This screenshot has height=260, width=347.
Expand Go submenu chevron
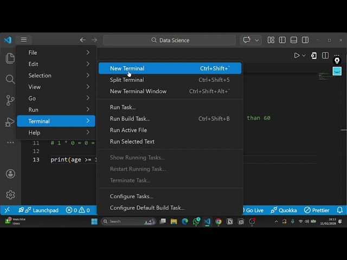[88, 98]
